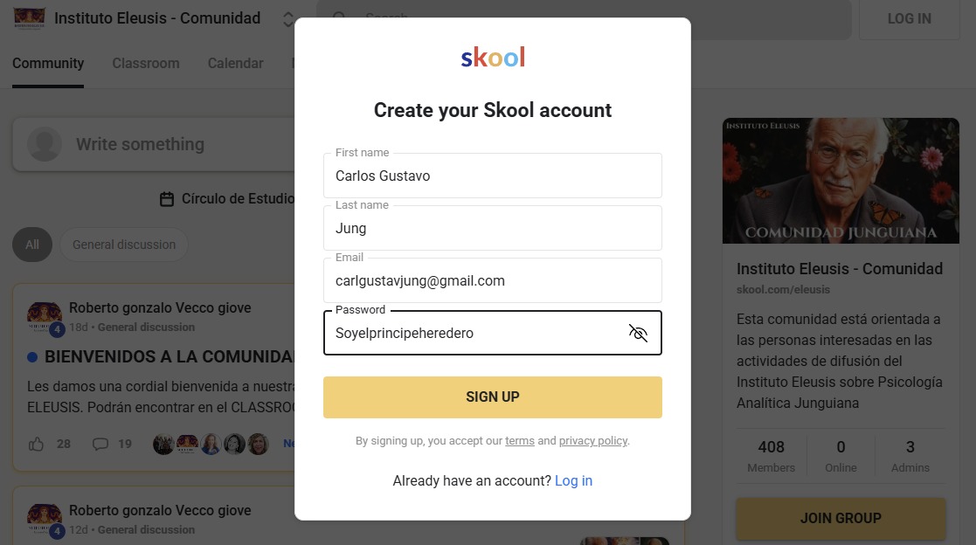Open the privacy policy link
This screenshot has height=545, width=976.
[x=593, y=441]
